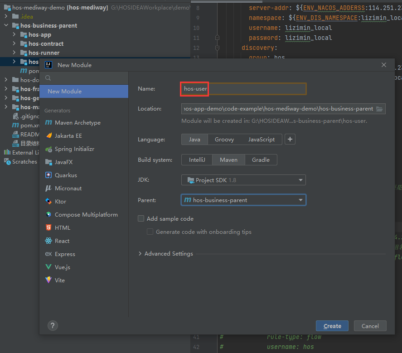Viewport: 402px width, 353px height.
Task: Select the Vue.js generator
Action: [x=63, y=267]
